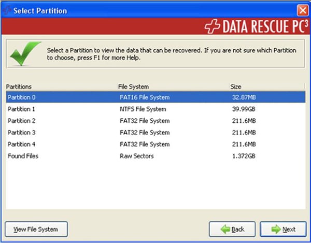The image size is (311, 243).
Task: Select the Found Files entry
Action: (x=155, y=156)
